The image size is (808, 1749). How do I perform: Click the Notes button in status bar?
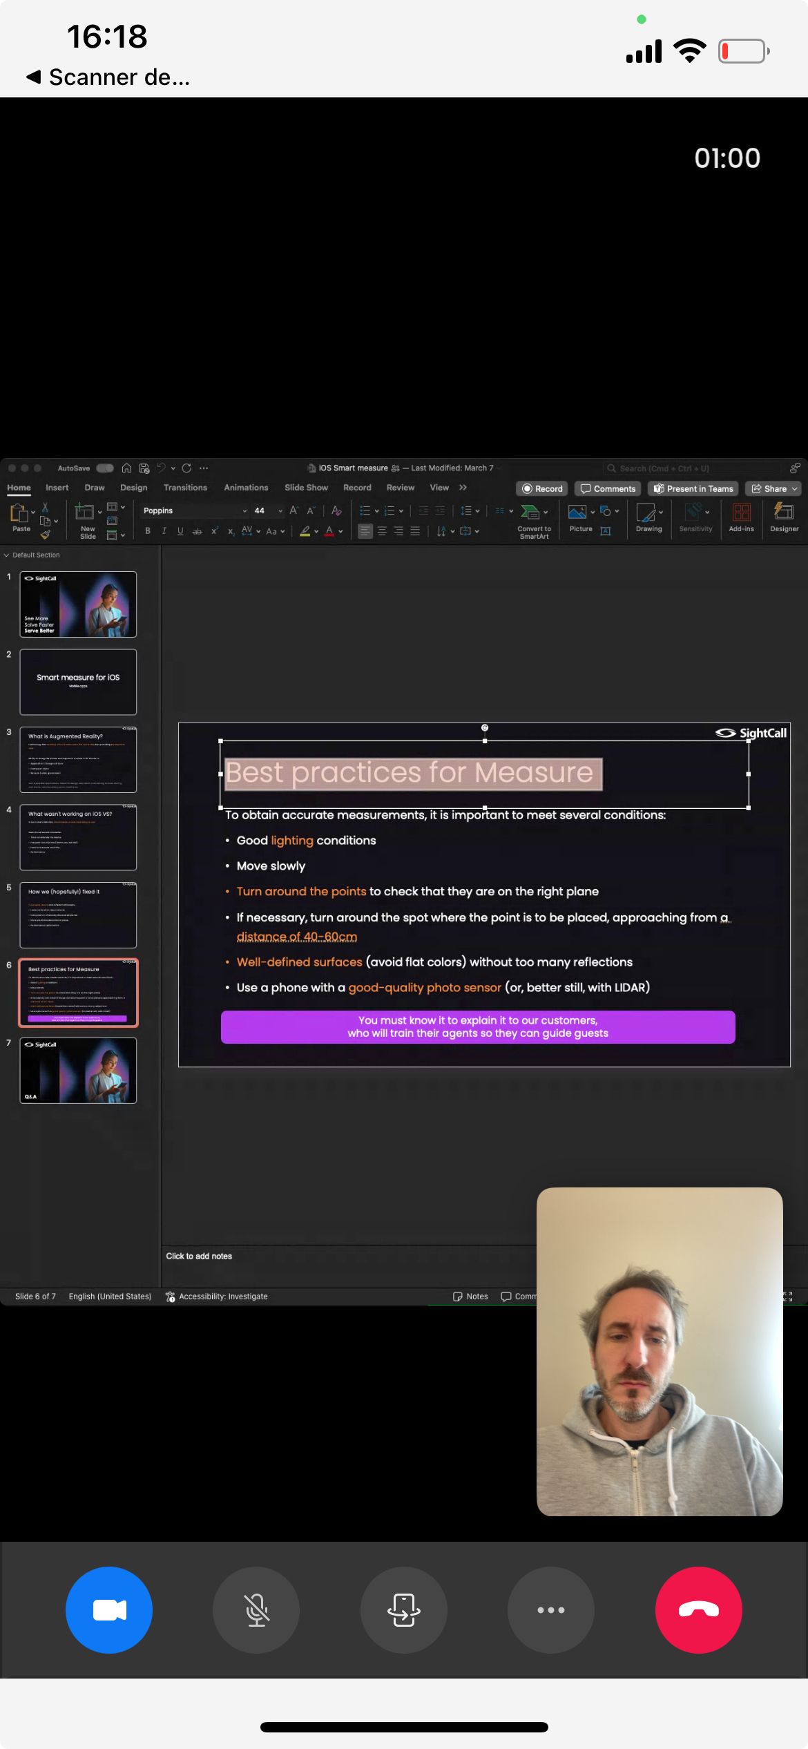pos(470,1297)
